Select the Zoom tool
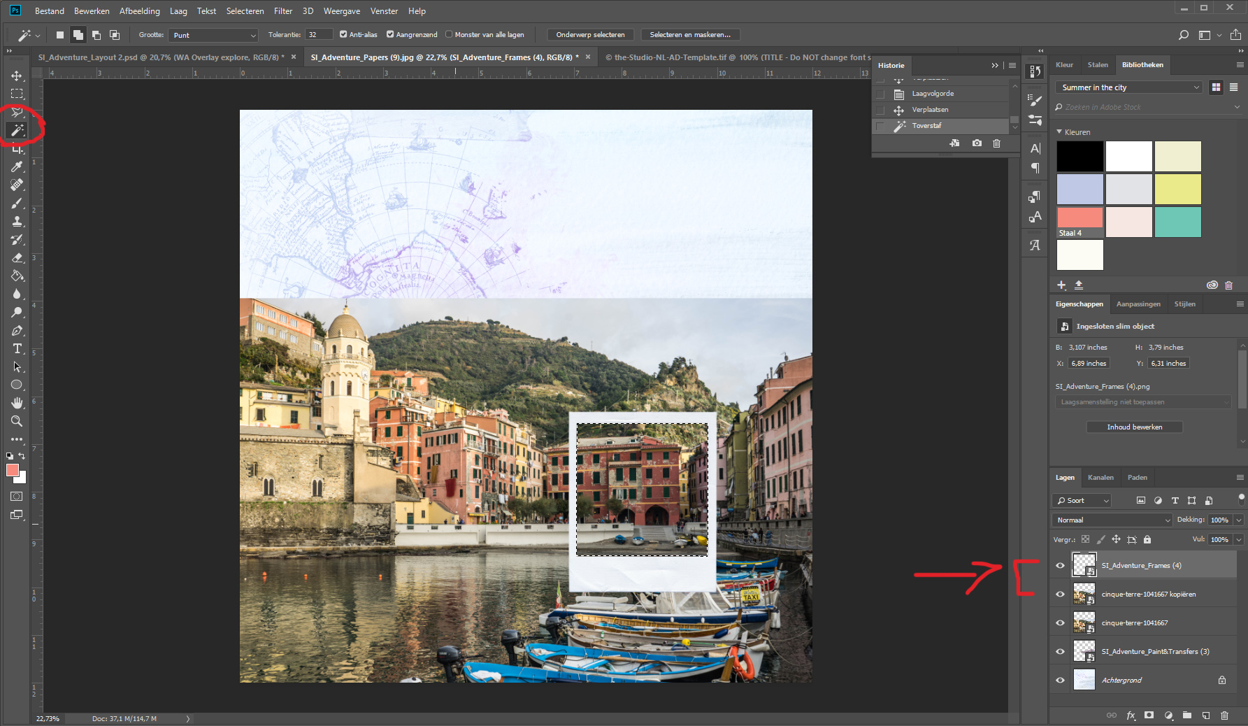This screenshot has width=1248, height=726. [17, 421]
